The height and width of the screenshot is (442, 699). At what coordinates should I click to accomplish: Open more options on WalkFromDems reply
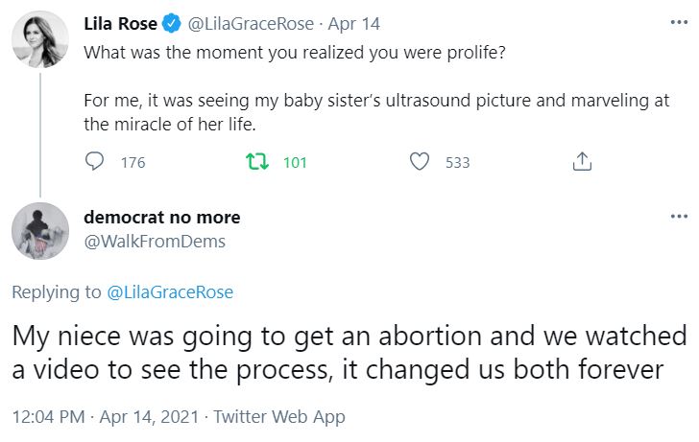point(679,217)
